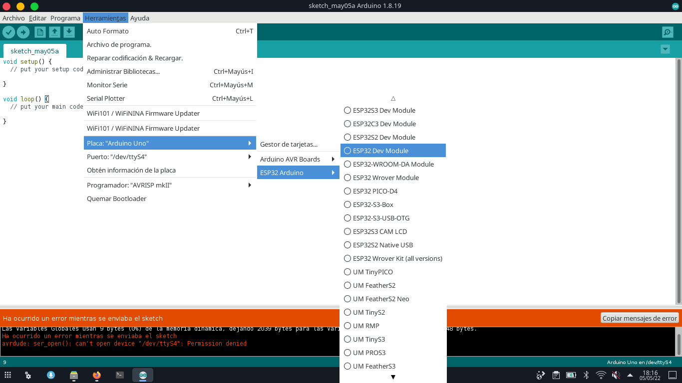Open Gestor de tarjetas...
This screenshot has width=682, height=383.
[298, 144]
